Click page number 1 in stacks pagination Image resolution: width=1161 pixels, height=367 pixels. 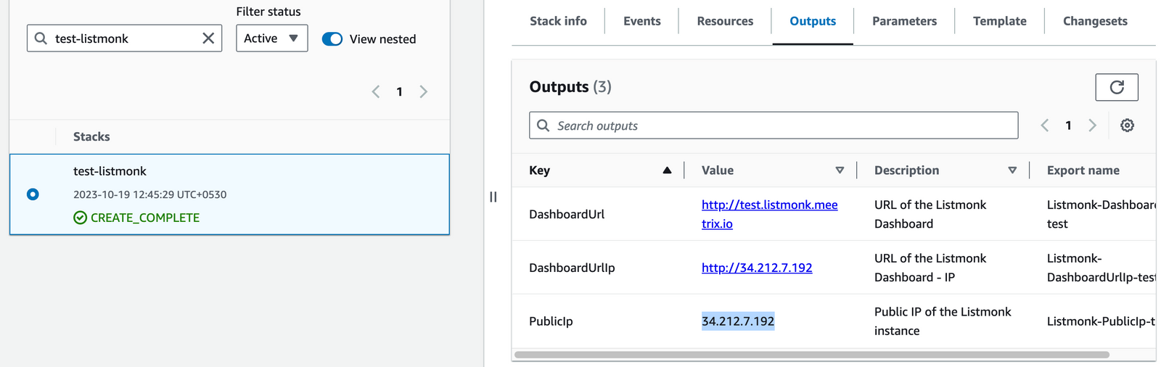click(x=399, y=91)
